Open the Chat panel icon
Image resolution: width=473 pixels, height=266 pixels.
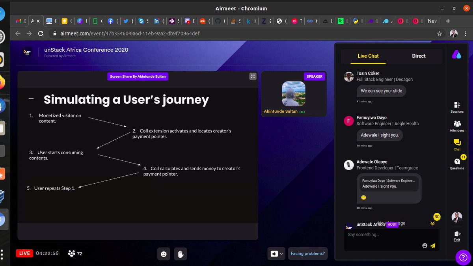457,145
